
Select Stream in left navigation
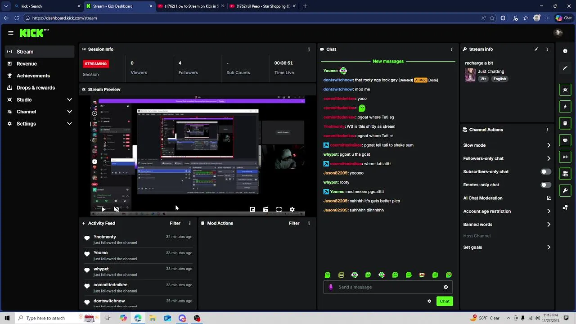pyautogui.click(x=40, y=52)
